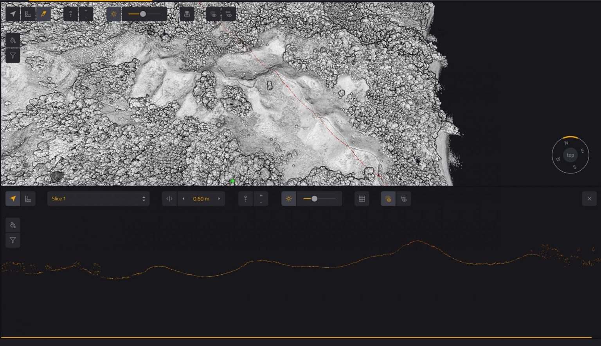This screenshot has width=601, height=346.
Task: Click the compass top view button
Action: 570,155
